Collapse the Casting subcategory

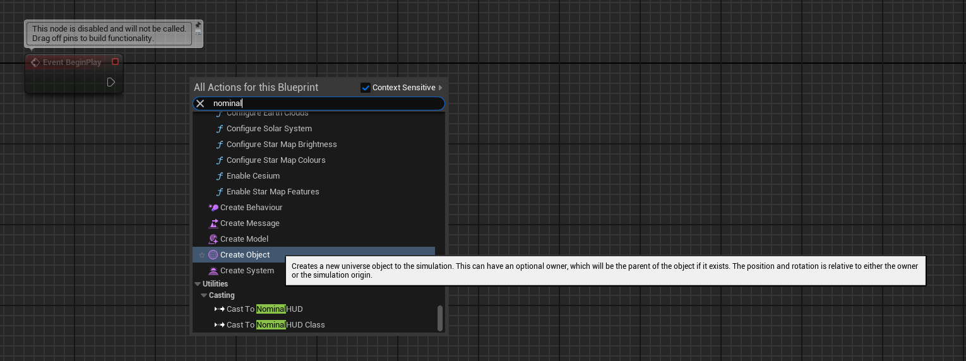point(204,295)
